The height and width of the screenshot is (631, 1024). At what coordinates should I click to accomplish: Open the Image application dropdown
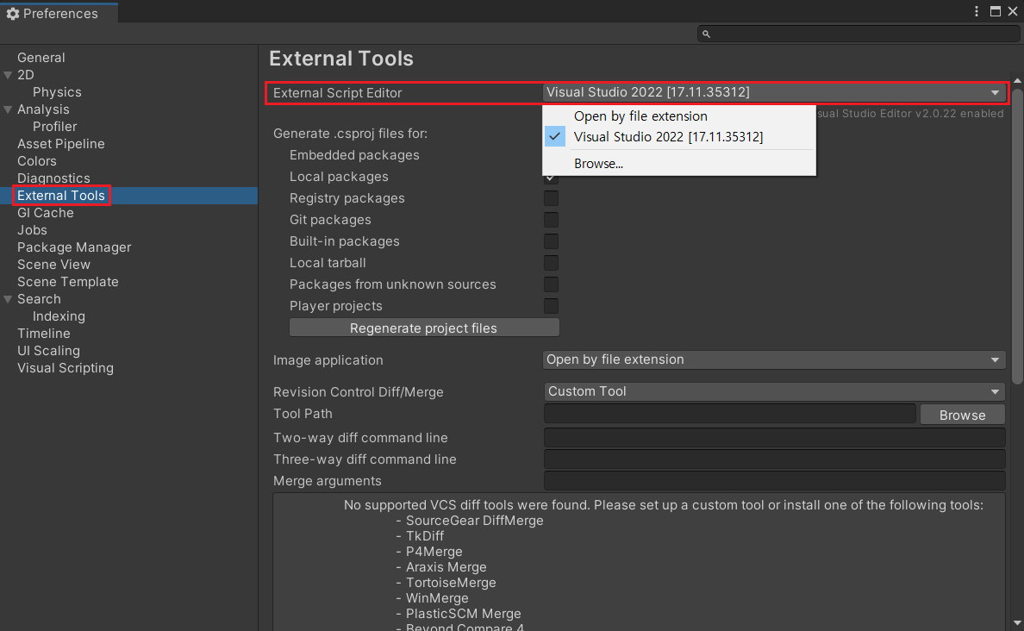774,359
